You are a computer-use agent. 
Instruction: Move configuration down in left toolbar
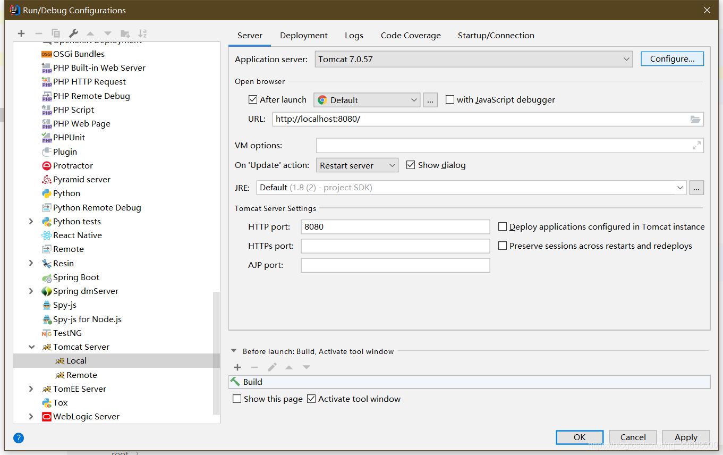point(108,33)
